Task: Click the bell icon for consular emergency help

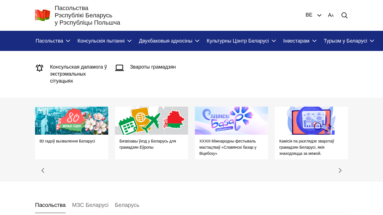Action: pos(40,68)
